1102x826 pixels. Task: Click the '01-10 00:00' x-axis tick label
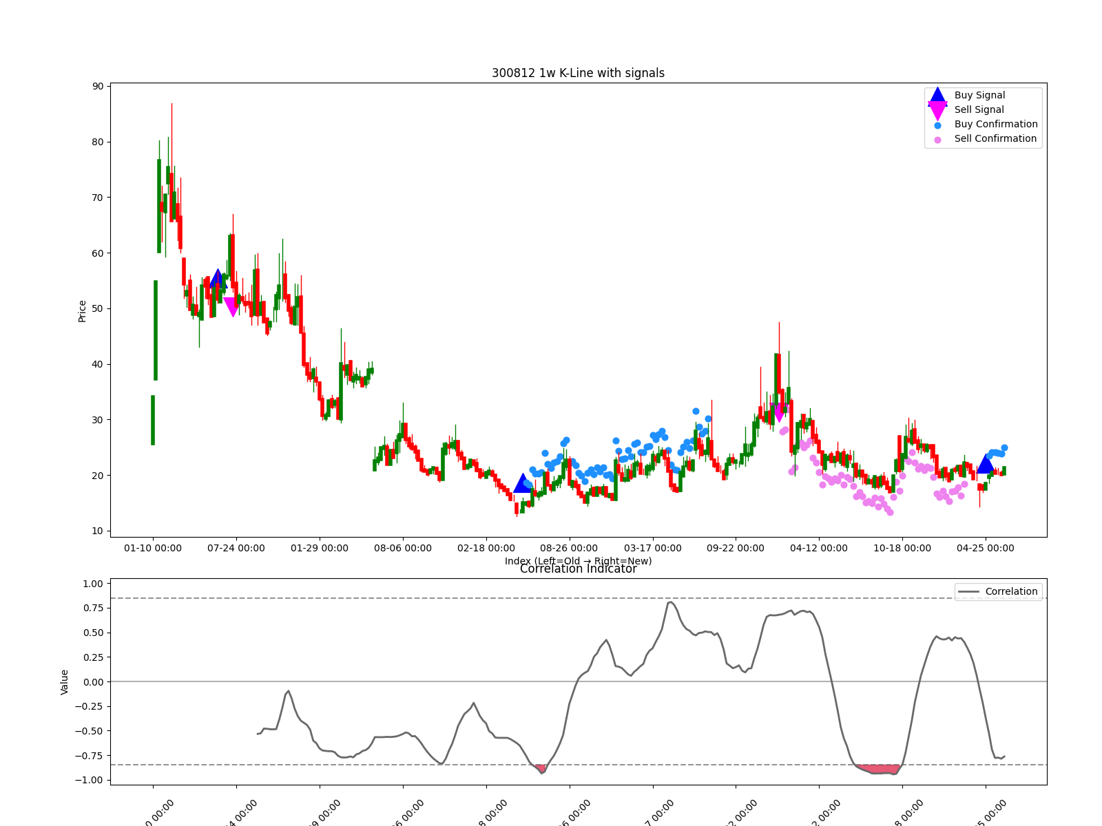(153, 549)
